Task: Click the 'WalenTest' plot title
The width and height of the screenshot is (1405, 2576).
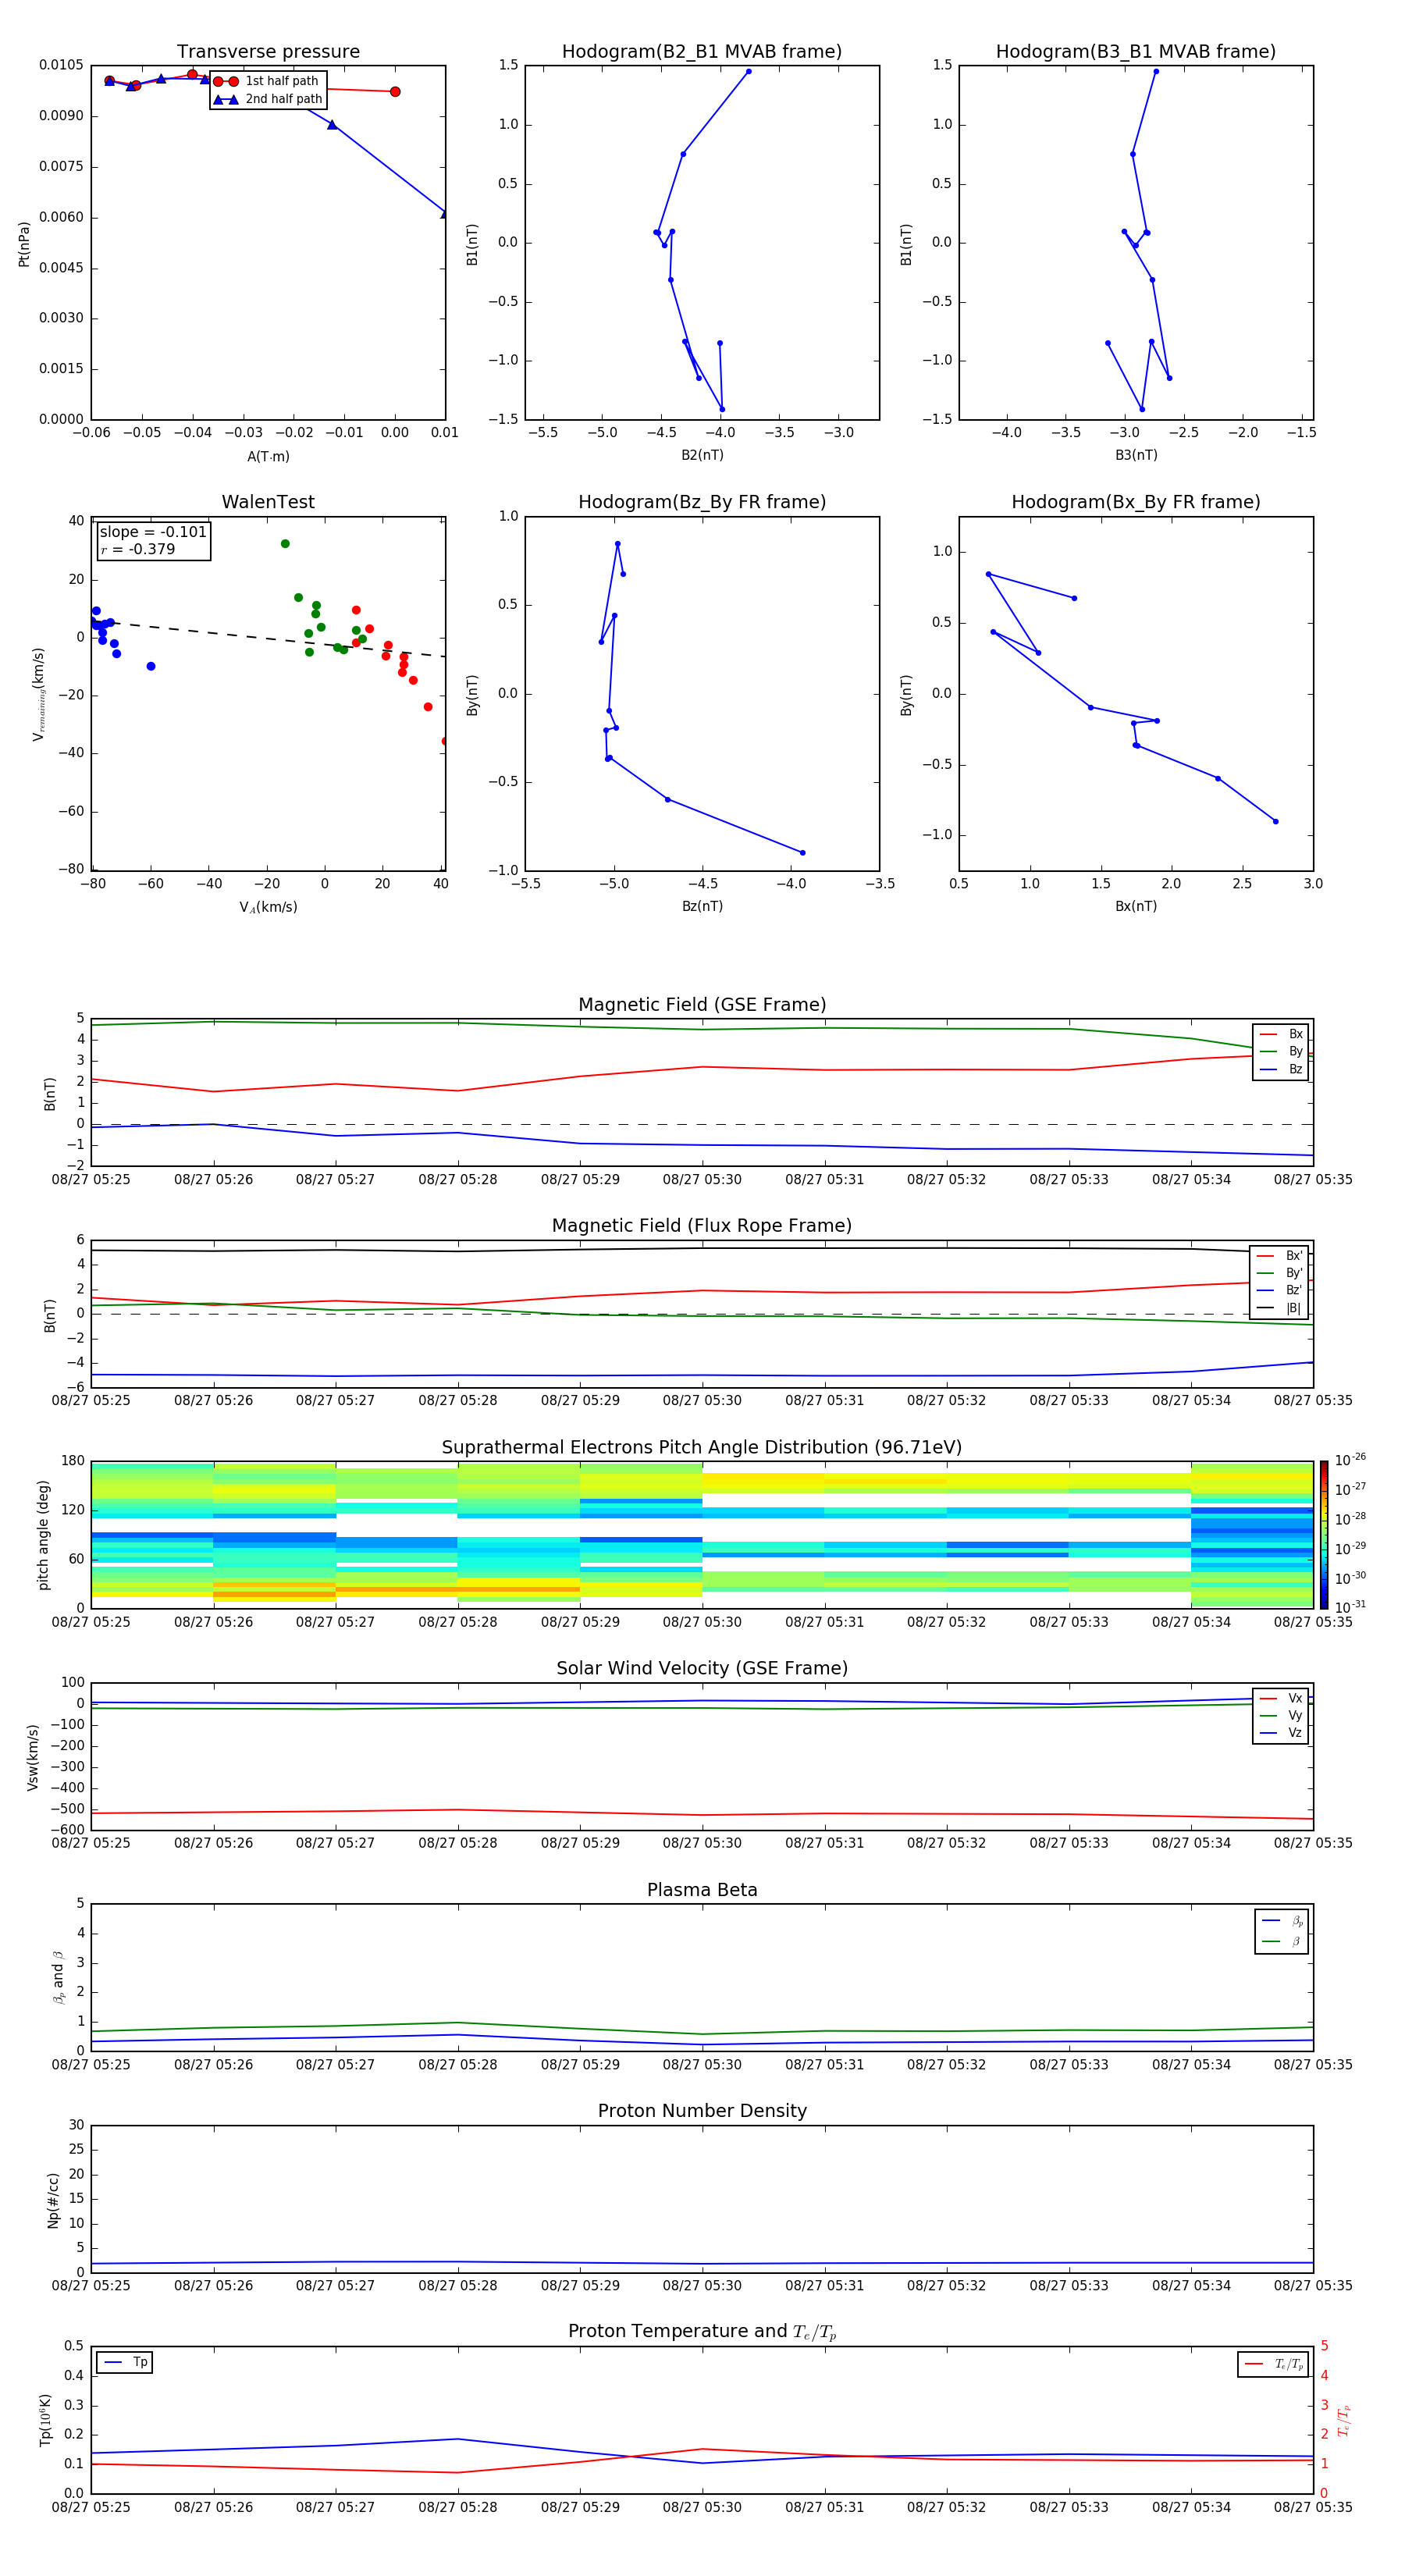Action: pos(268,502)
